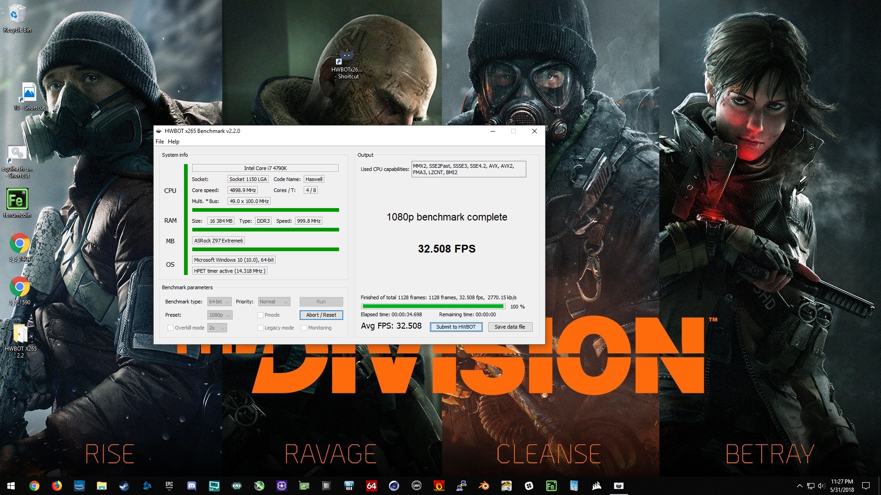Open Epic Games Launcher from the taskbar
Image resolution: width=881 pixels, height=495 pixels.
coord(169,486)
